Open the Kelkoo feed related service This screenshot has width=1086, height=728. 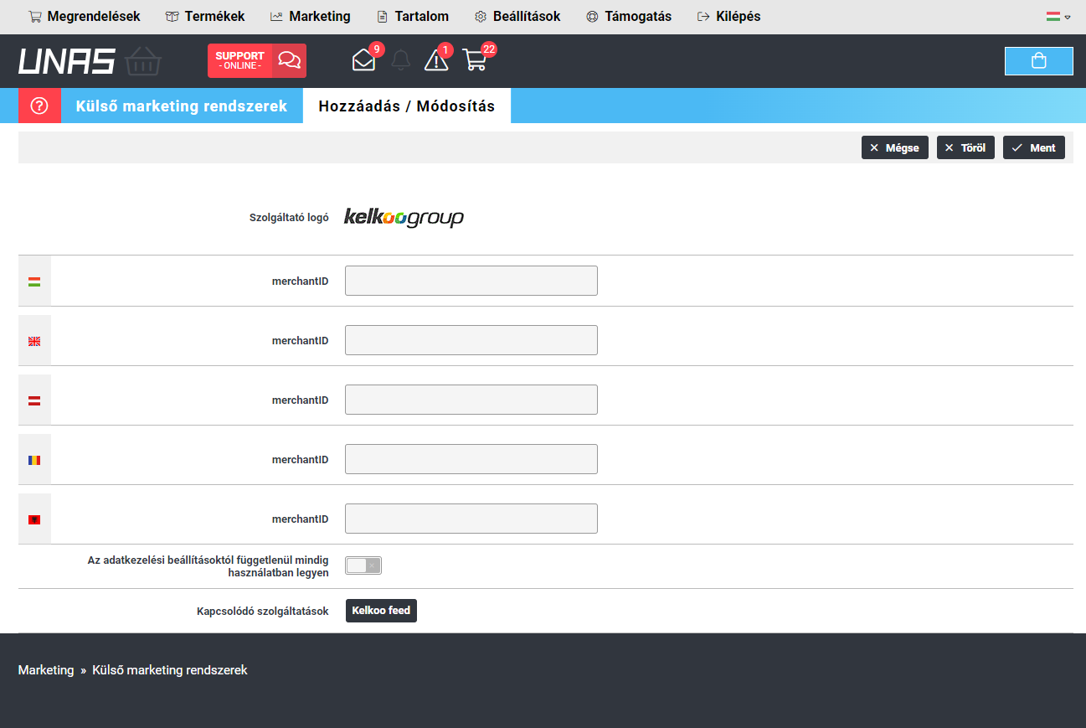click(381, 611)
